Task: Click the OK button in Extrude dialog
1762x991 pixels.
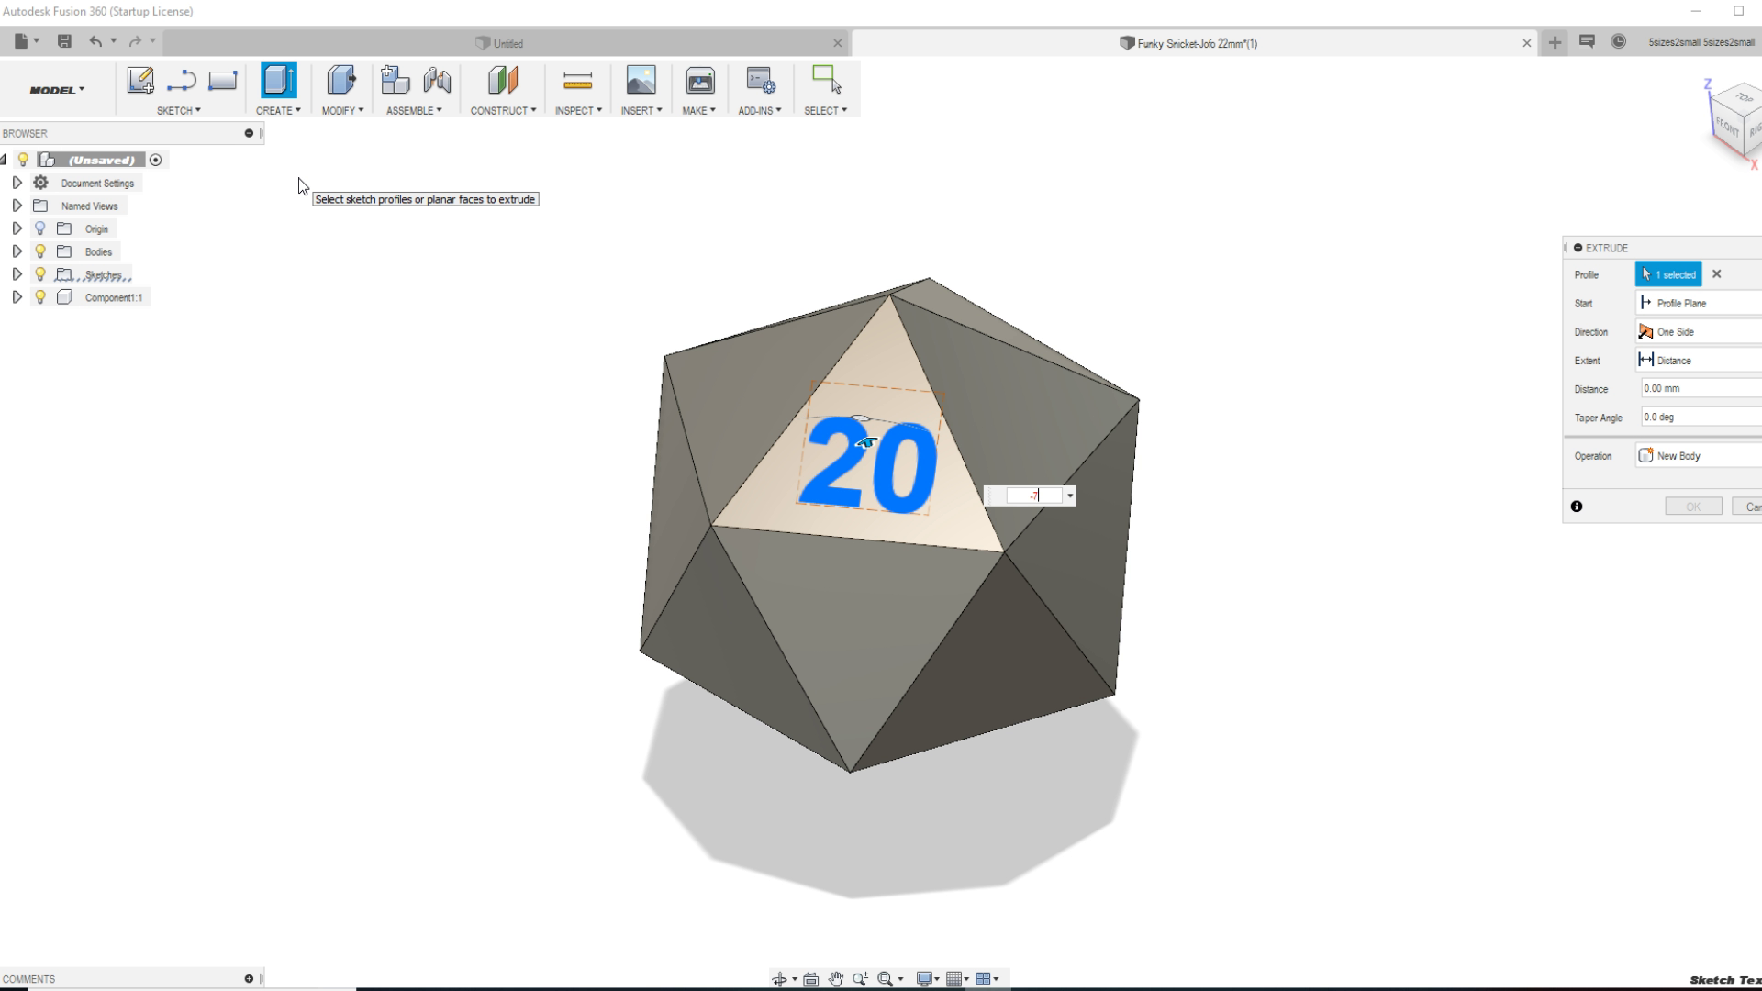Action: 1693,507
